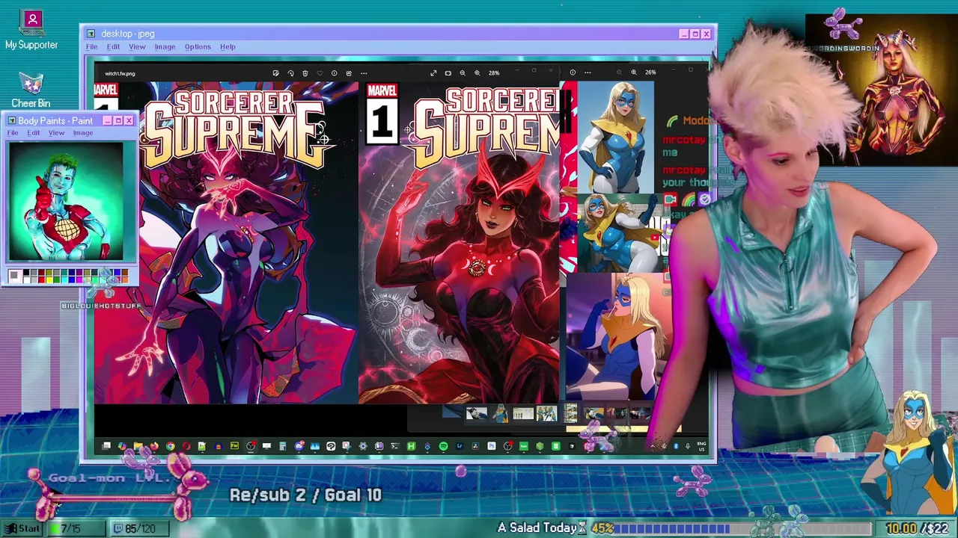Click the 28% zoom level
The image size is (958, 538).
point(494,72)
